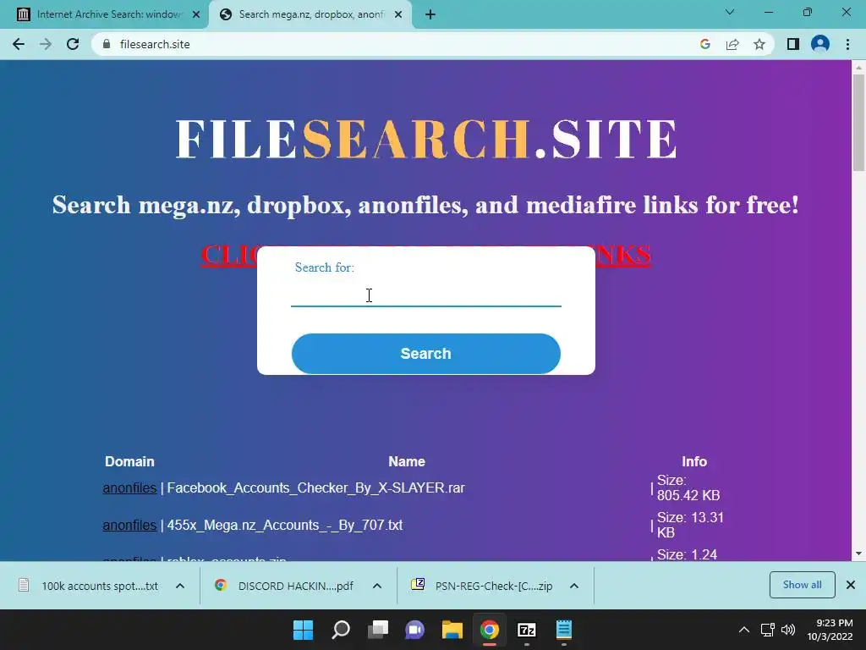Open File Explorer from the taskbar
Image resolution: width=866 pixels, height=650 pixels.
pos(452,630)
